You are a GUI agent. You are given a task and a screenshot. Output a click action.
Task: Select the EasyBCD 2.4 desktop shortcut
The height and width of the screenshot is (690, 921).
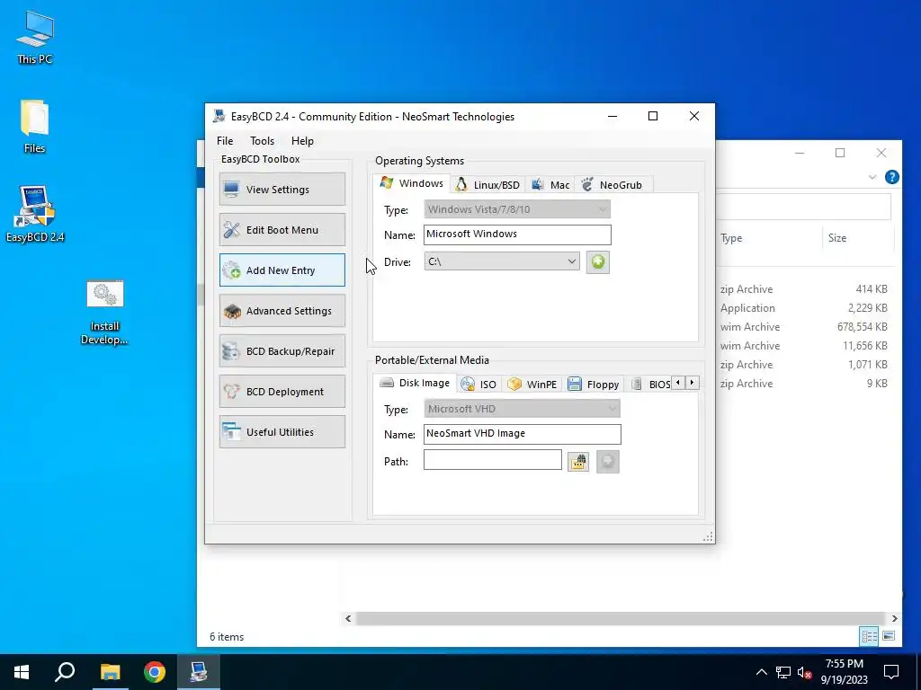35,214
